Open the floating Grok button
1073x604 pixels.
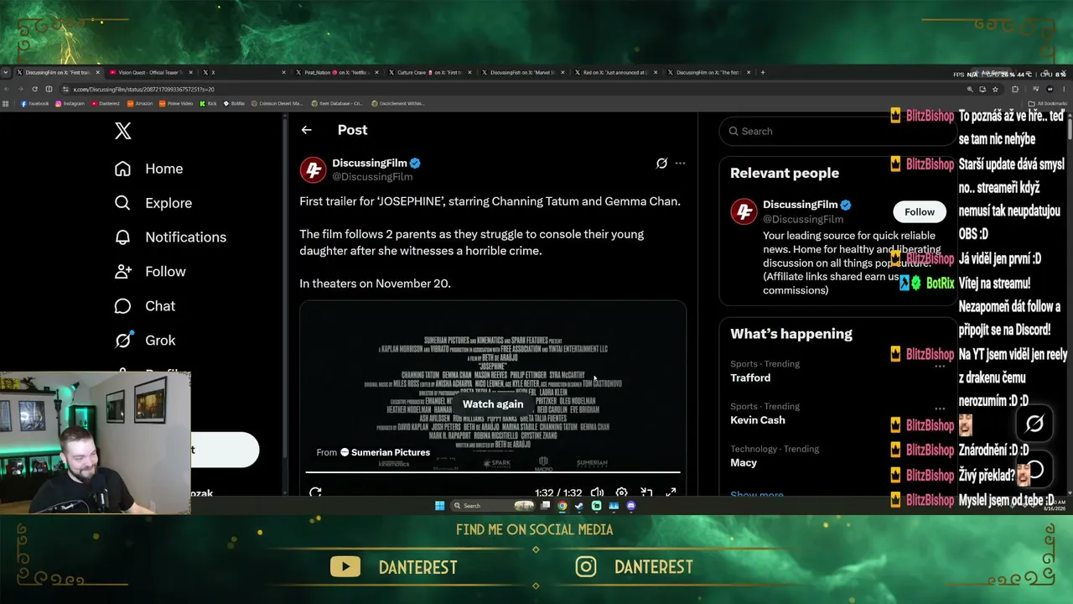tap(1034, 424)
